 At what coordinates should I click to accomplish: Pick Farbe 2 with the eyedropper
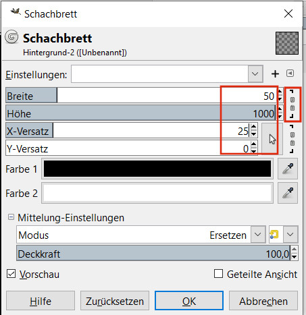tap(288, 193)
